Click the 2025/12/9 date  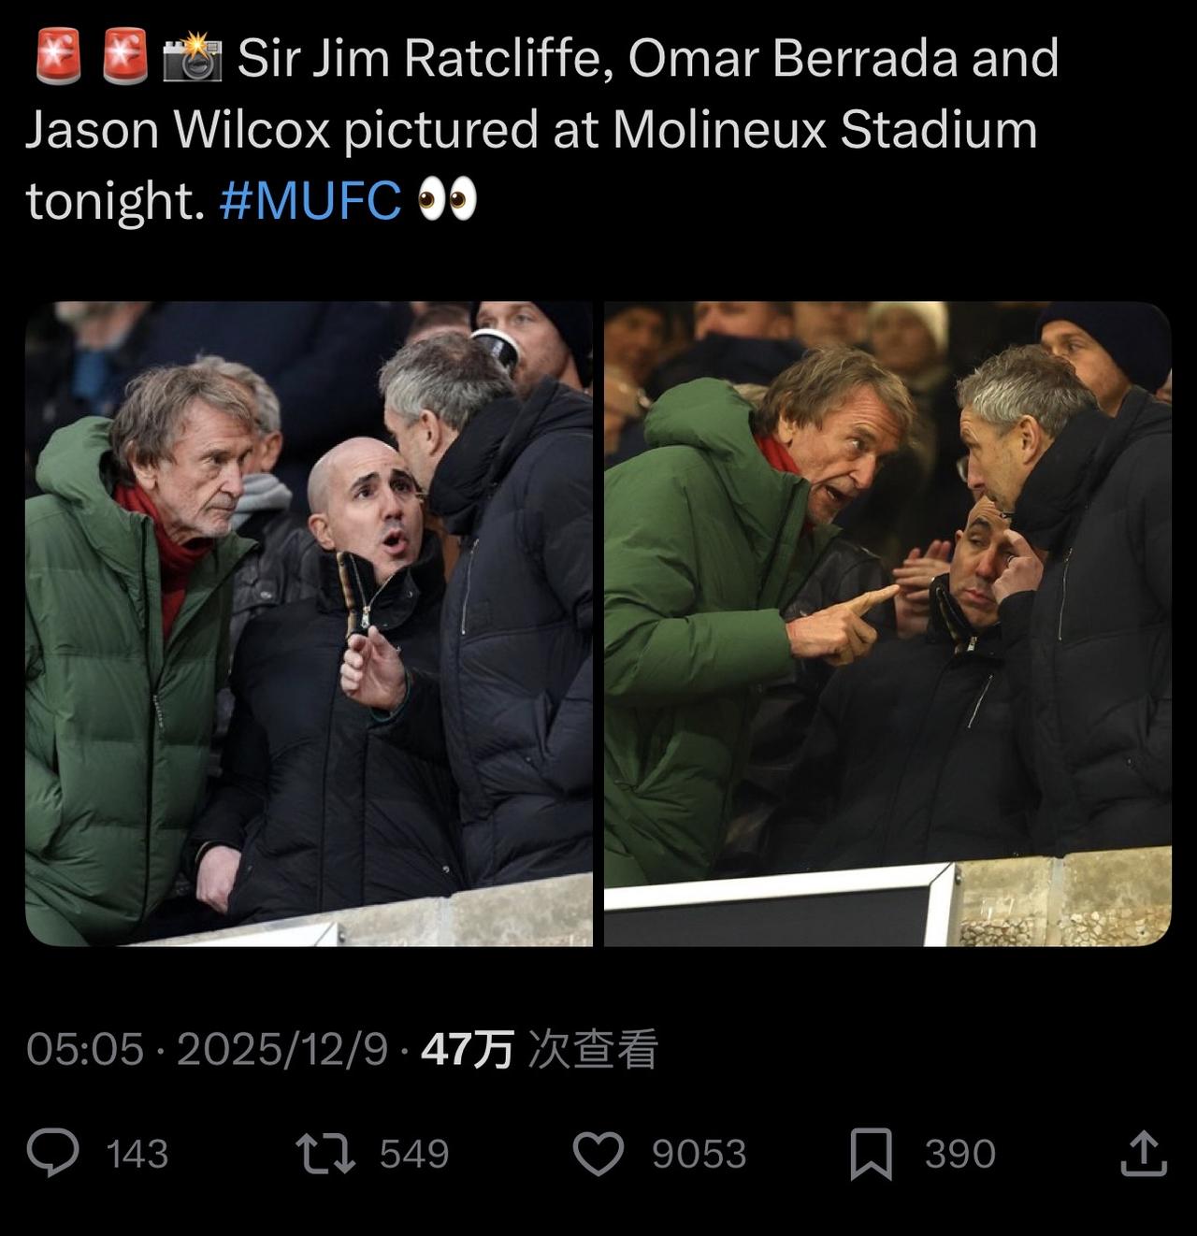coord(281,1049)
